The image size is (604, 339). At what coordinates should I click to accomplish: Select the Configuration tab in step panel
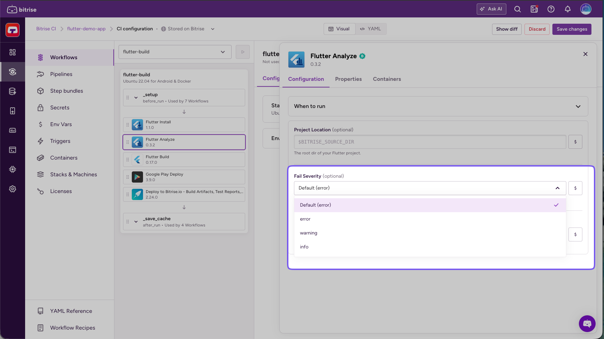[x=306, y=79]
